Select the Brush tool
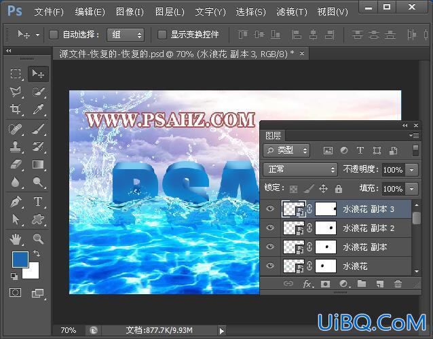Image resolution: width=433 pixels, height=339 pixels. point(38,129)
